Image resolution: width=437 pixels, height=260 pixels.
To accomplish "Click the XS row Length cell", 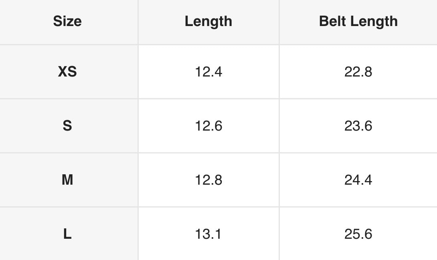I will [208, 72].
